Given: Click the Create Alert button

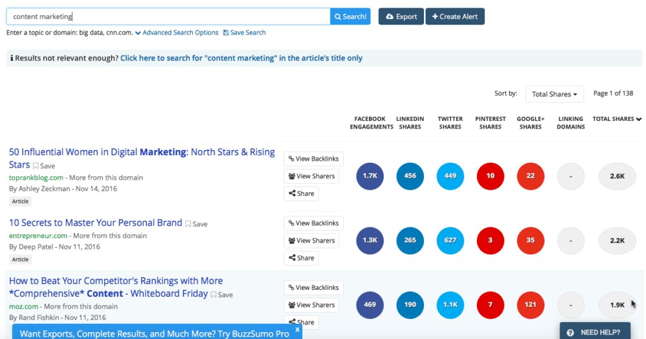Looking at the screenshot, I should (455, 16).
